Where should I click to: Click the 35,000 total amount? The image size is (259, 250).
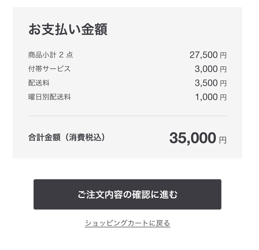[192, 138]
